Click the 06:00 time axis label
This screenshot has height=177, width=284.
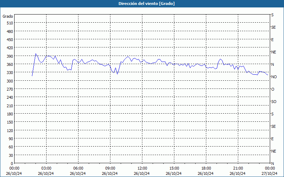tap(78, 169)
